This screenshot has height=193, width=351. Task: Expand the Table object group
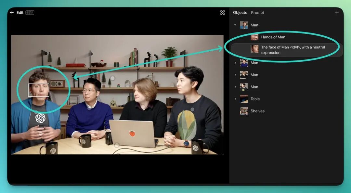[x=235, y=99]
